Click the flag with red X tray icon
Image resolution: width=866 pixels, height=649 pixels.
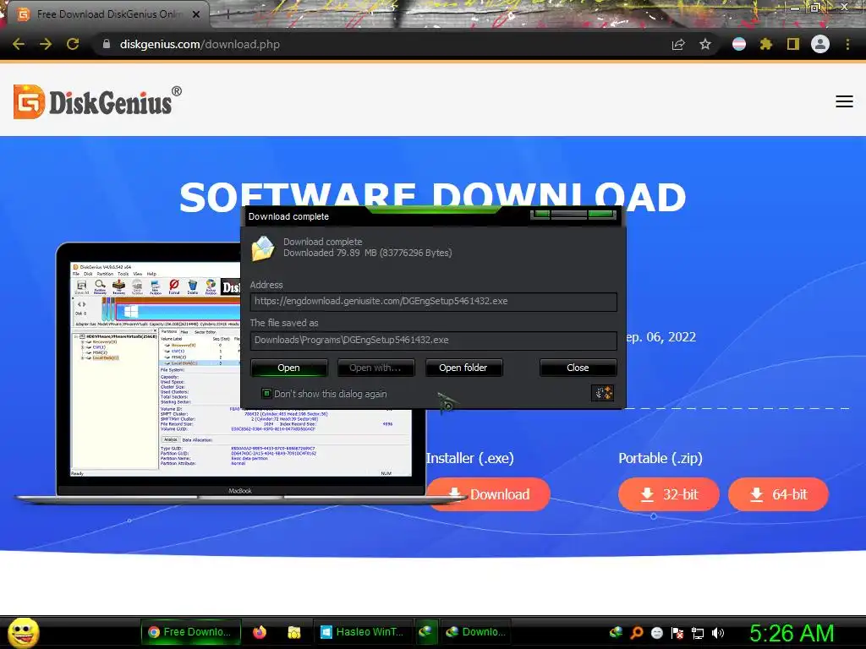point(677,633)
